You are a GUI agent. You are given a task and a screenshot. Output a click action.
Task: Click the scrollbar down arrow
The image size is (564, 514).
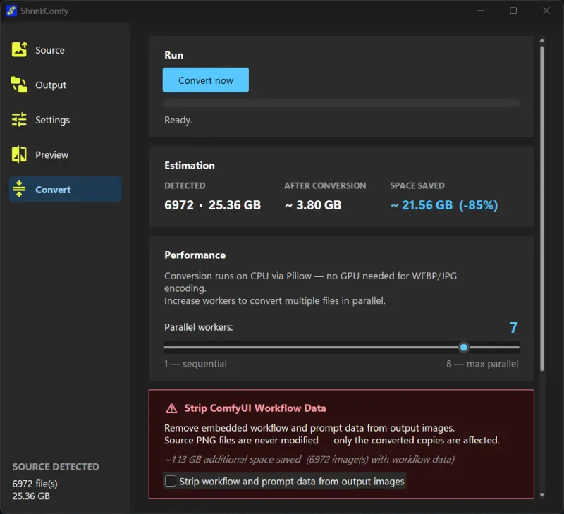tap(541, 495)
